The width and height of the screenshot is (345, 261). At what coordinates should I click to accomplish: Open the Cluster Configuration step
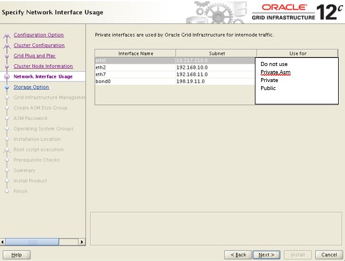[39, 45]
